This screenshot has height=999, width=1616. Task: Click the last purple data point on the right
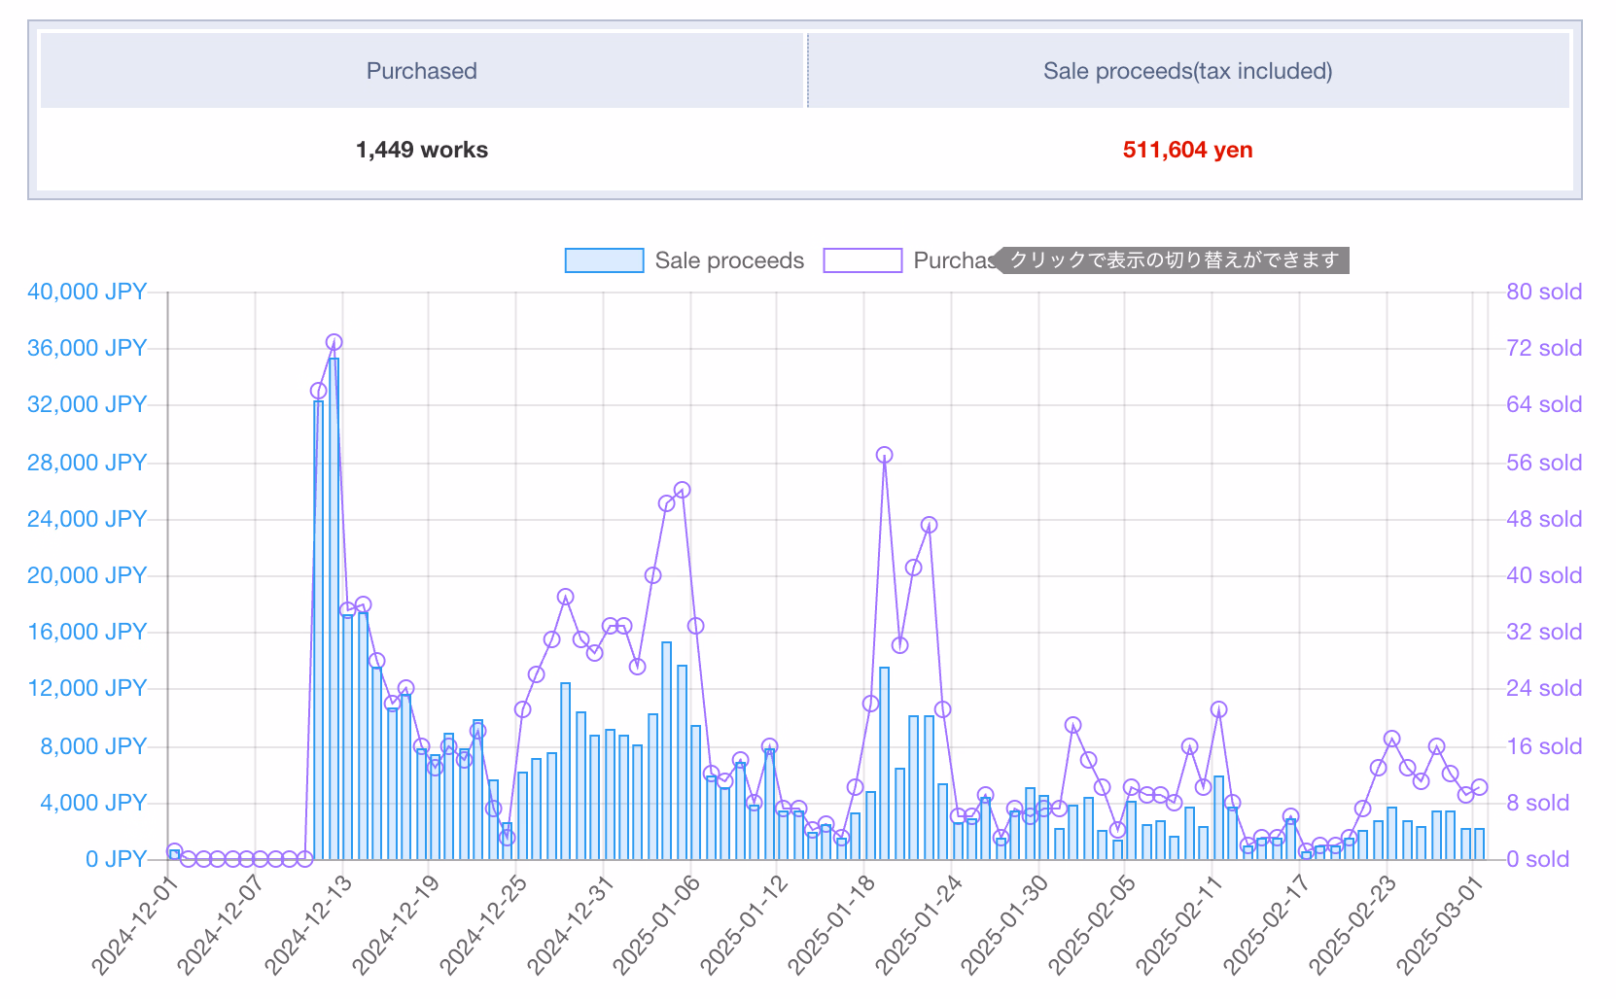(1479, 787)
